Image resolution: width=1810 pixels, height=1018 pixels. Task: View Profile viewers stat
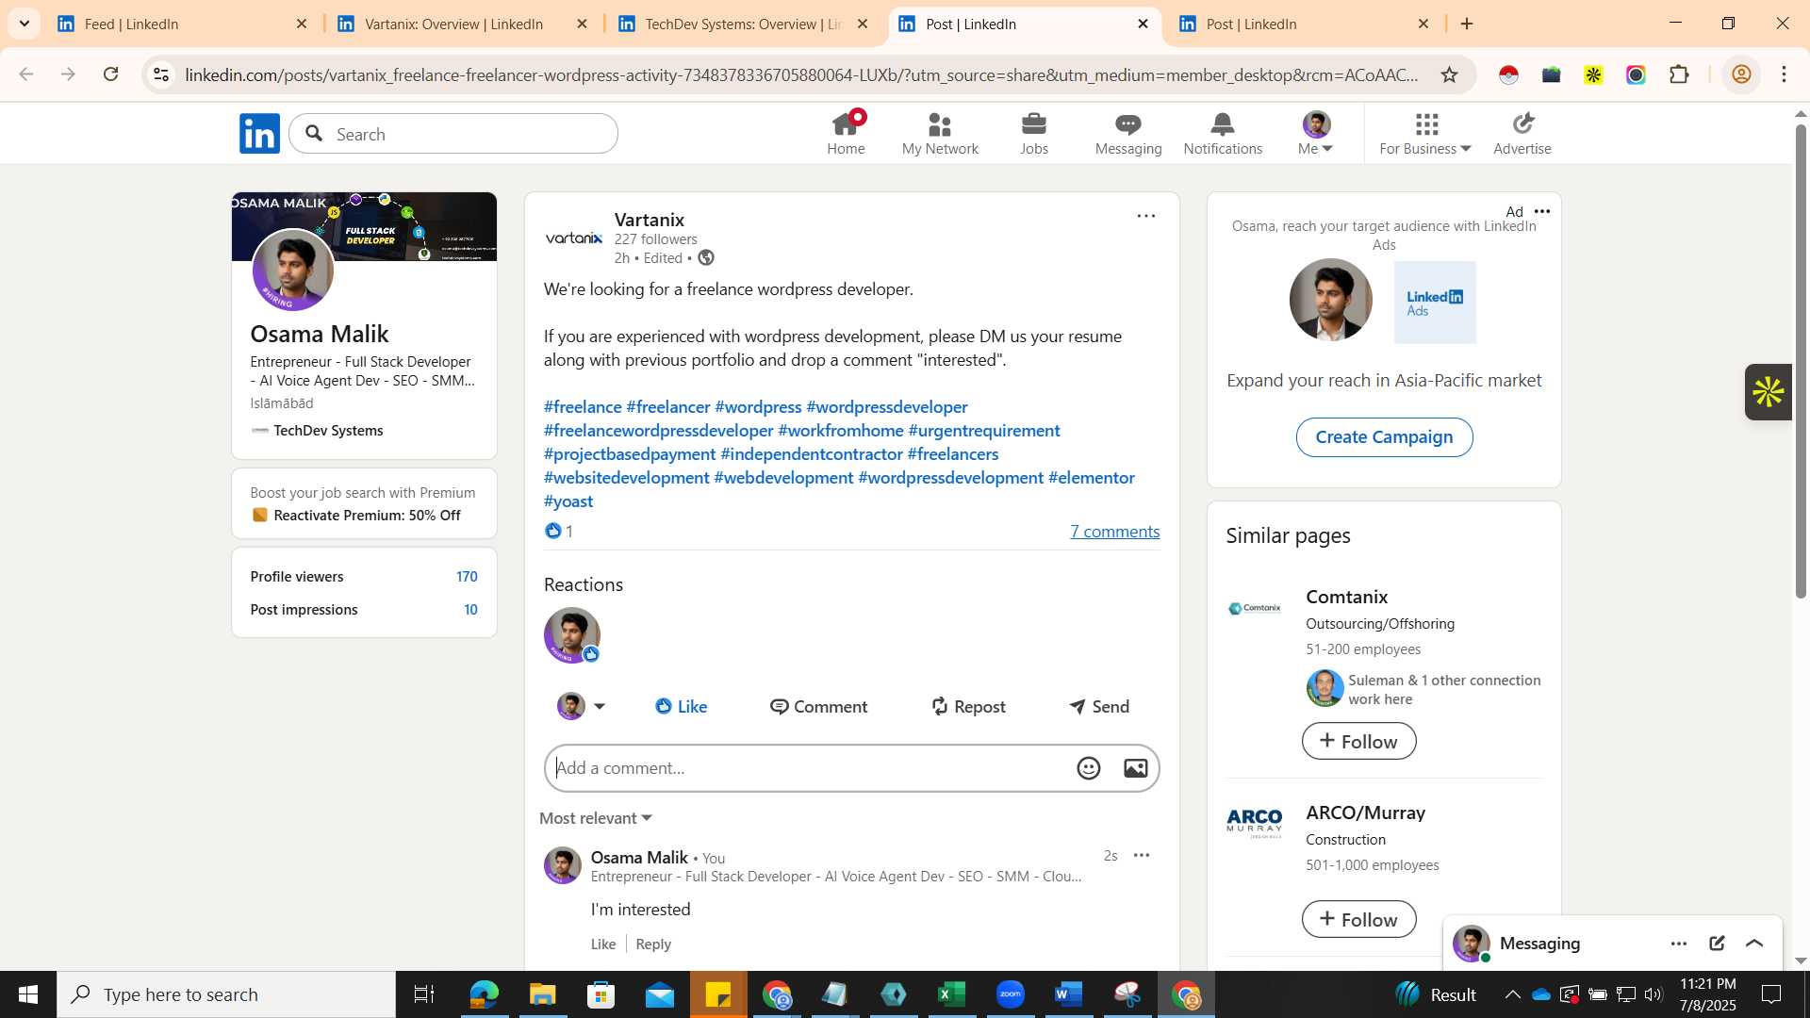[364, 576]
